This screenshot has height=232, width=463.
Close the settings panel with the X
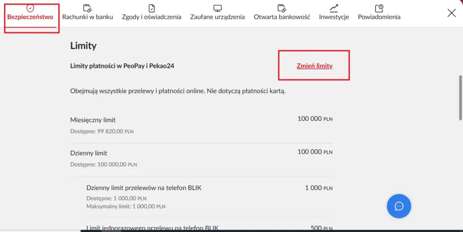[x=451, y=13]
